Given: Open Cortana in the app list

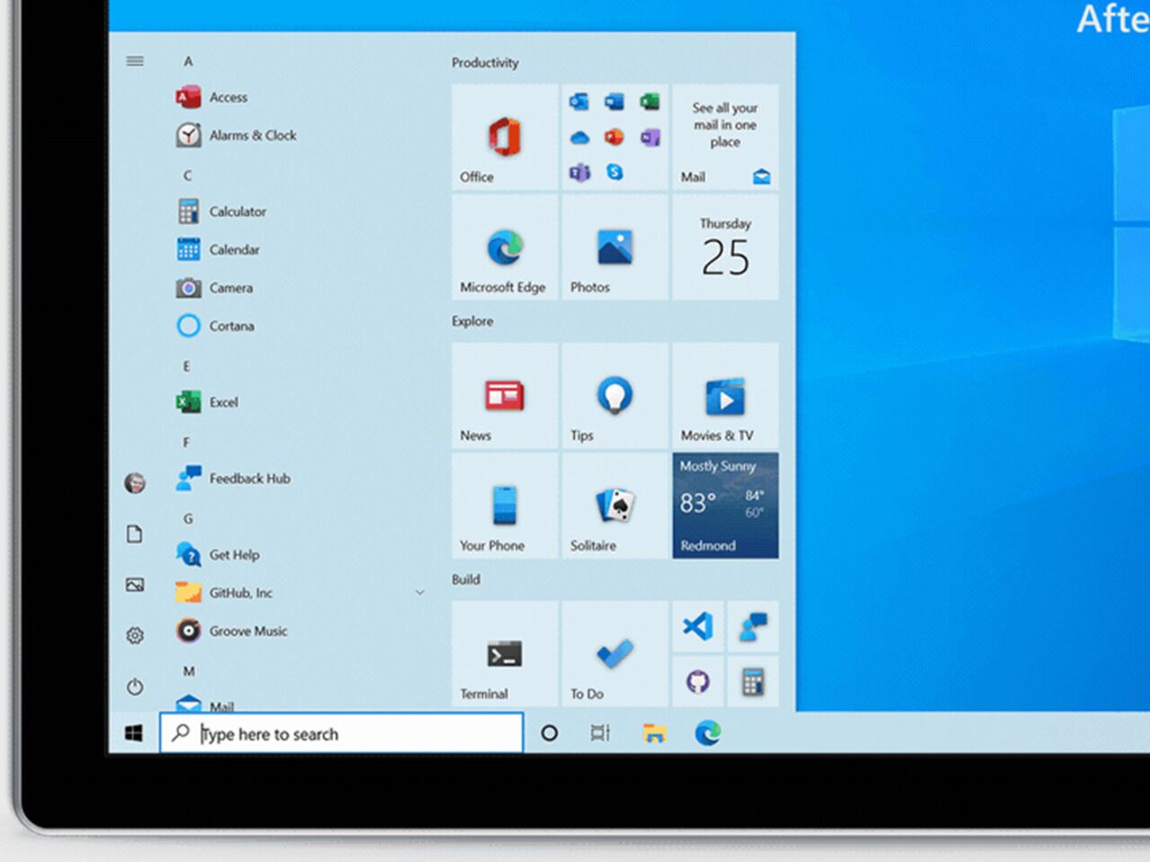Looking at the screenshot, I should click(x=216, y=326).
